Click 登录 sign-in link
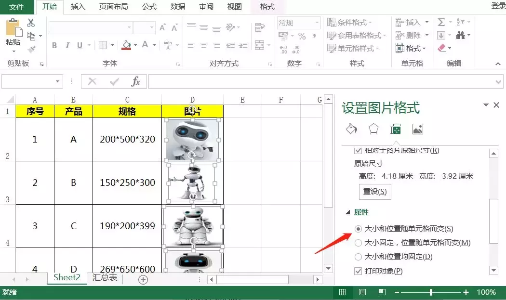Viewport: 506px width, 300px height. point(498,5)
